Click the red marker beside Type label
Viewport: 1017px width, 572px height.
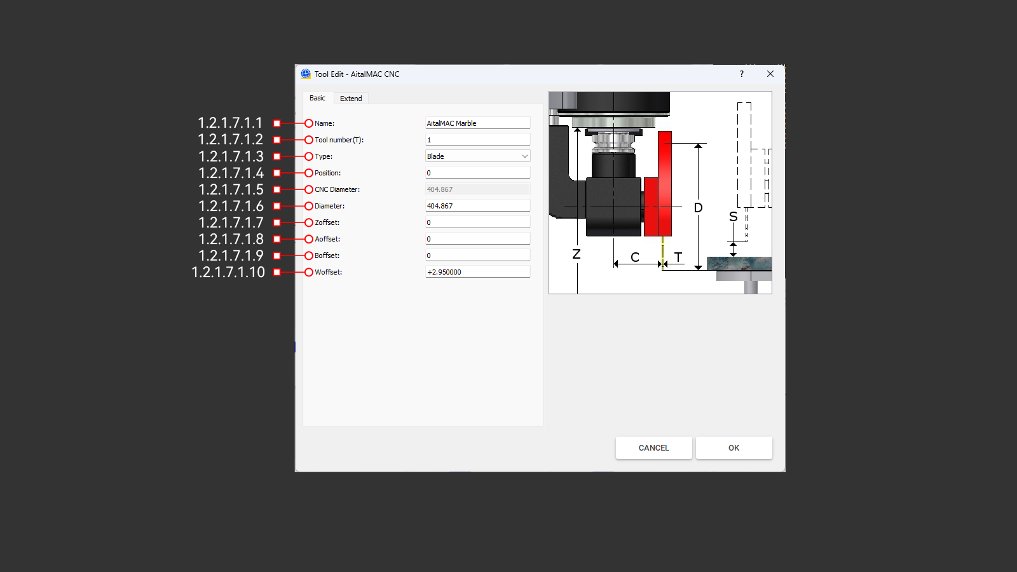(x=309, y=156)
